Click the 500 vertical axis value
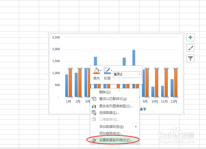 57,85
